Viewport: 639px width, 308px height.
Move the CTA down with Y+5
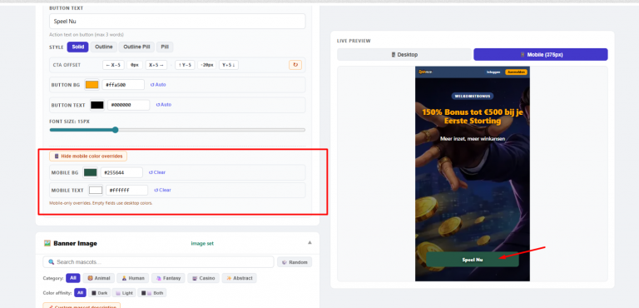[x=229, y=65]
